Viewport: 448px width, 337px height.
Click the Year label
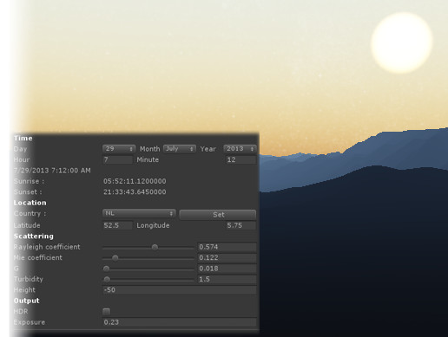(x=208, y=149)
